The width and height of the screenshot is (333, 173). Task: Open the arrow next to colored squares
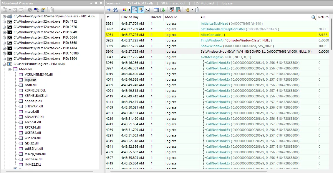pyautogui.click(x=130, y=10)
